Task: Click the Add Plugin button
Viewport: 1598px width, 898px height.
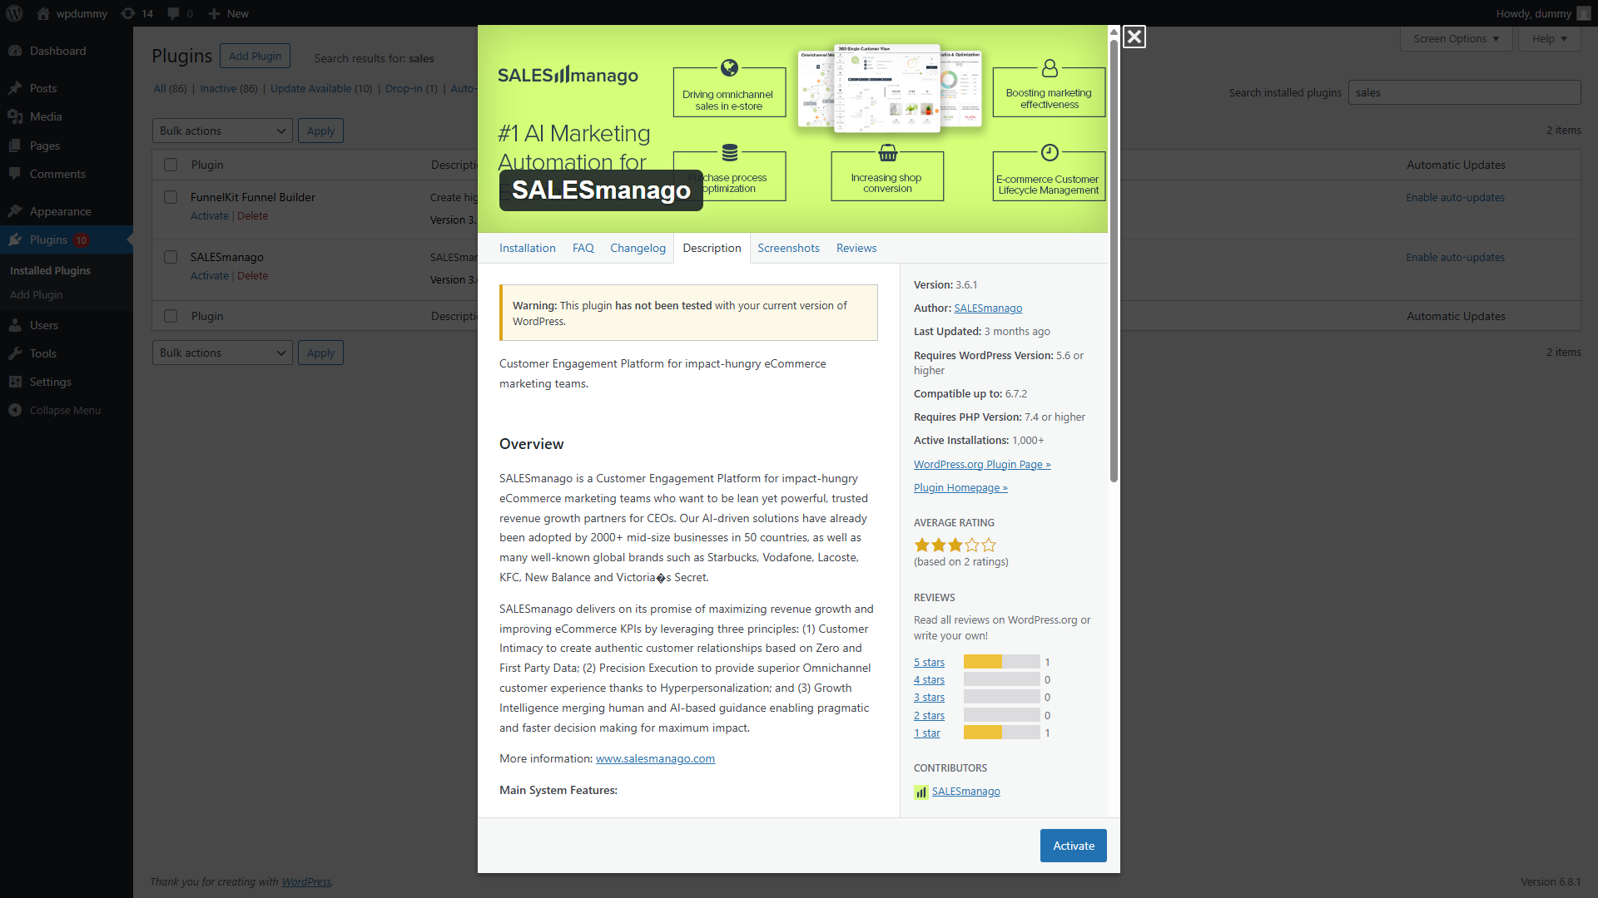Action: (255, 56)
